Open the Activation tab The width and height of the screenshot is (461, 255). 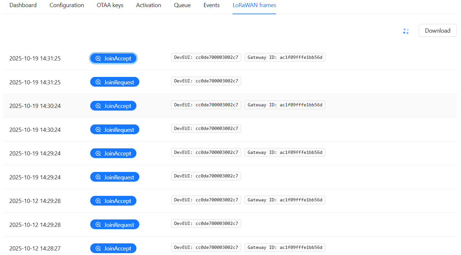pos(148,5)
